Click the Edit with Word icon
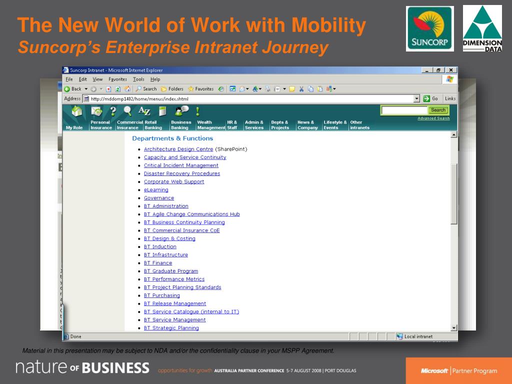The image size is (512, 384). pyautogui.click(x=277, y=89)
